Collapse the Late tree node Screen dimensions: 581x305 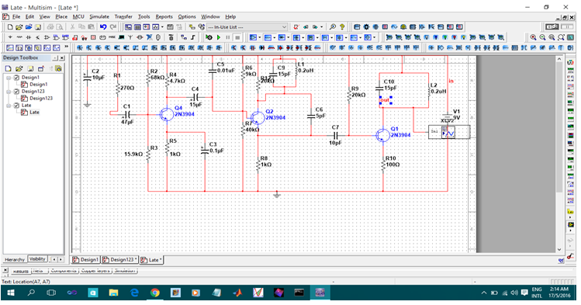click(9, 106)
